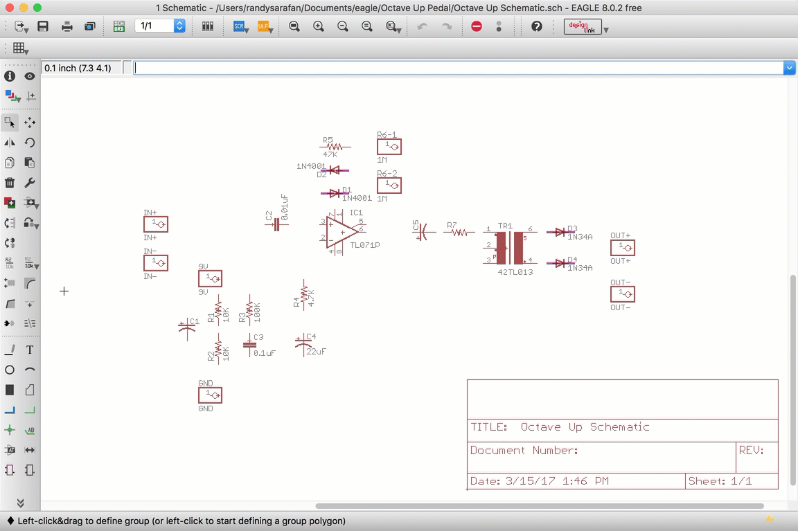Viewport: 798px width, 531px height.
Task: Select the Move tool
Action: pyautogui.click(x=30, y=123)
